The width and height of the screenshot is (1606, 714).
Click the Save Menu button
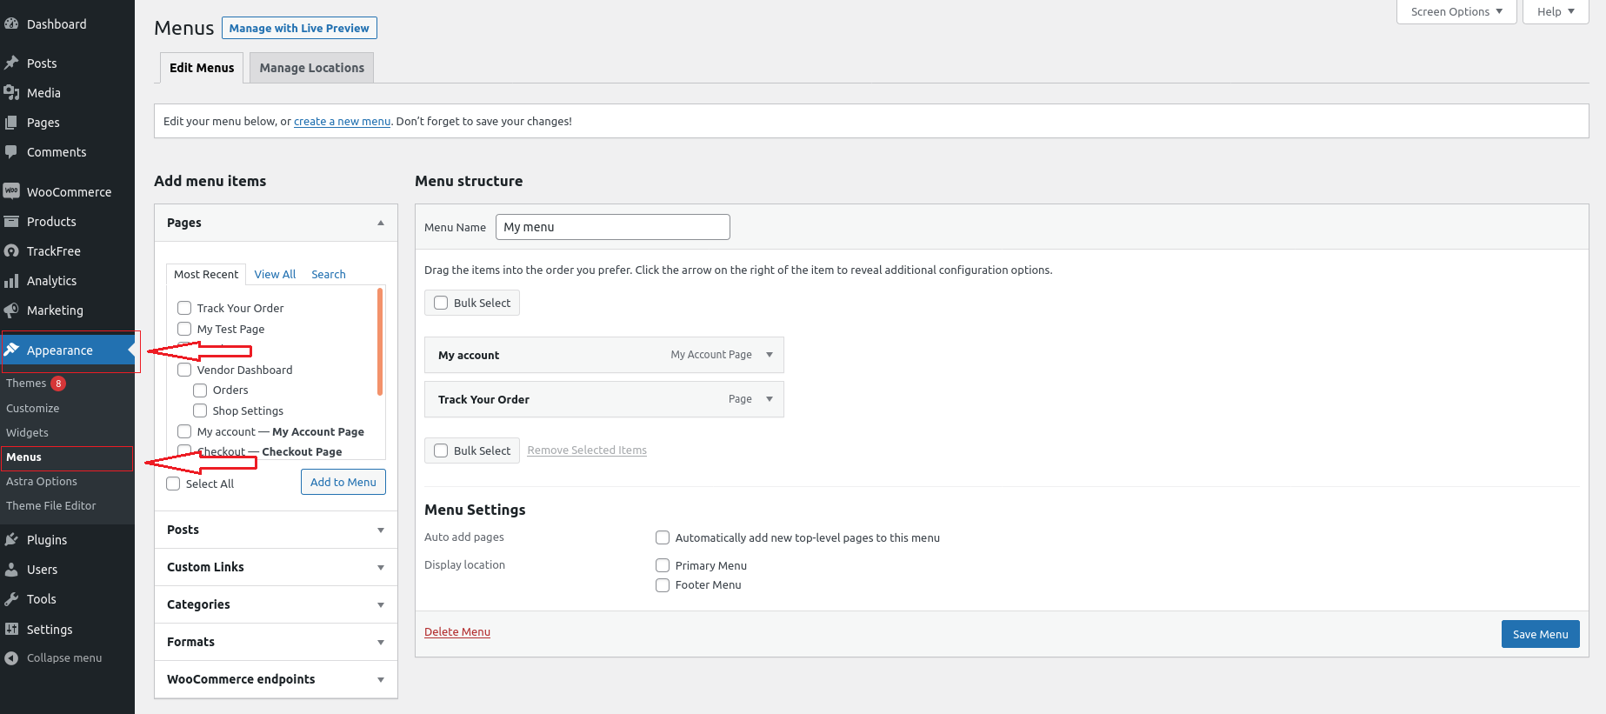1540,634
